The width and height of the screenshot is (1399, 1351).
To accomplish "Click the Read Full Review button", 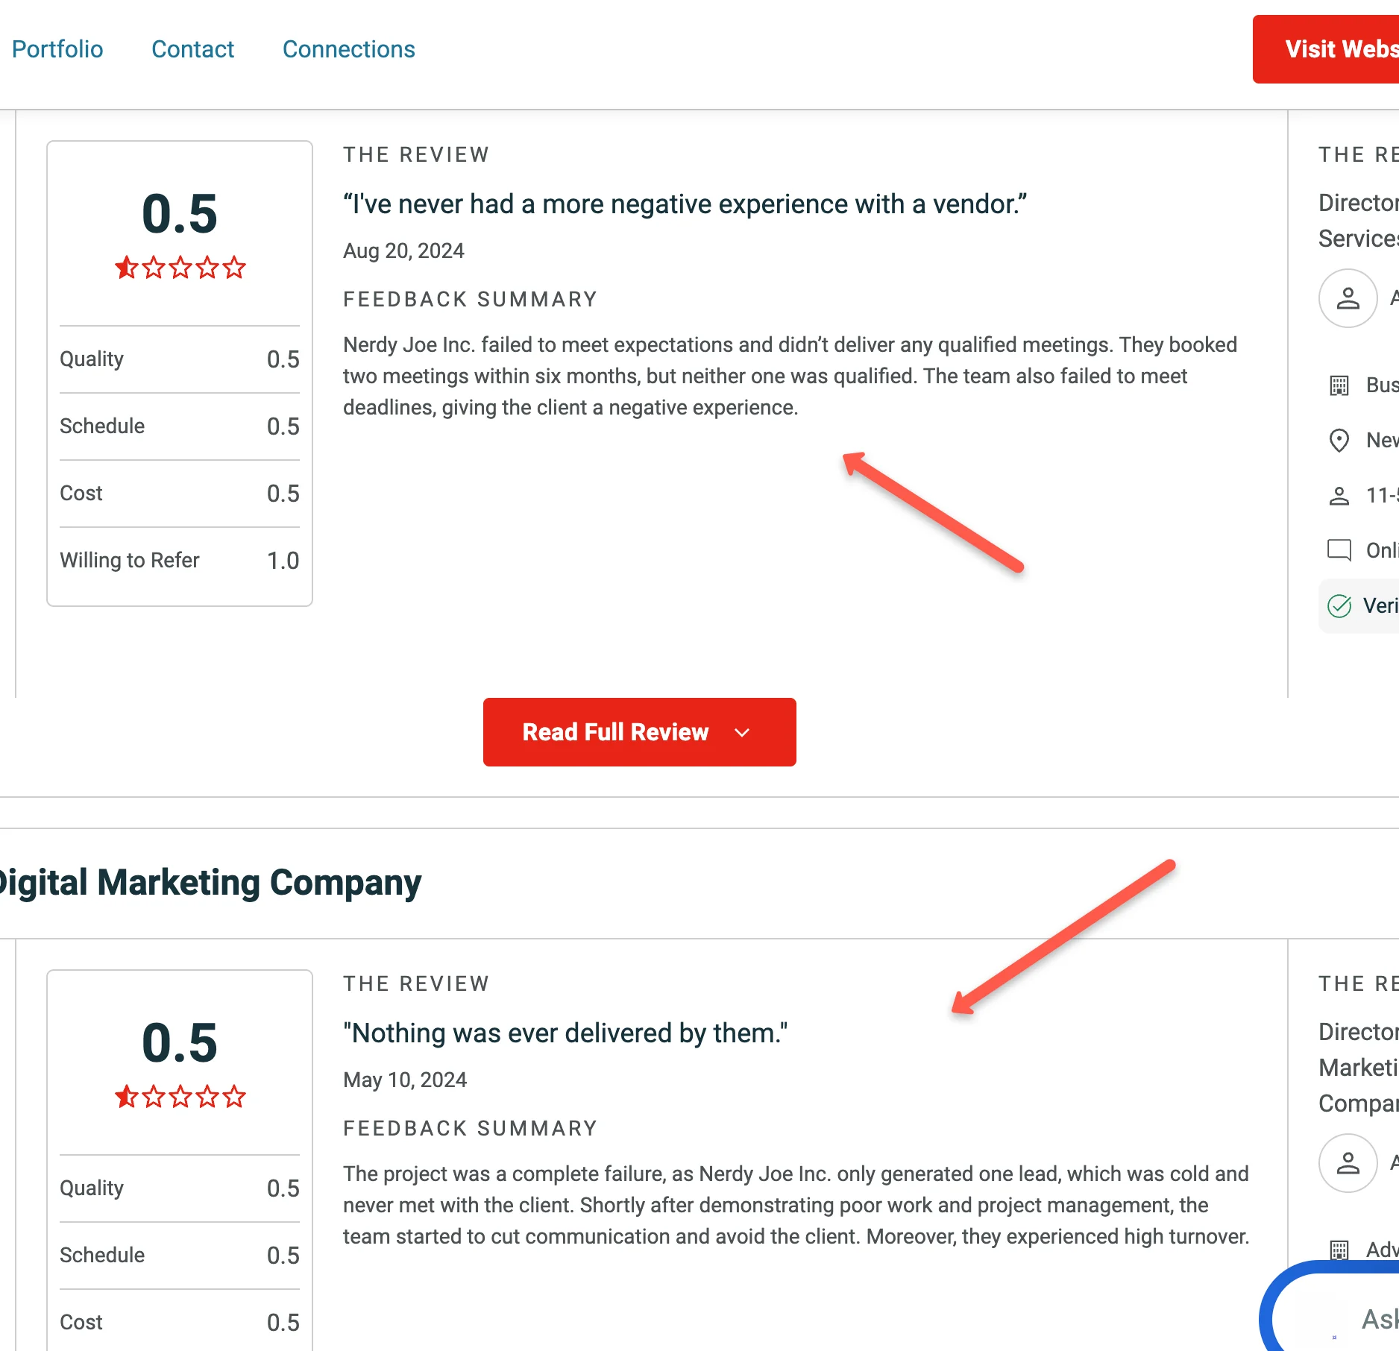I will tap(639, 732).
